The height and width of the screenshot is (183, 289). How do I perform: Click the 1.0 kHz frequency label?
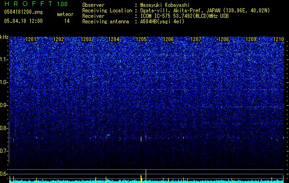[4, 83]
